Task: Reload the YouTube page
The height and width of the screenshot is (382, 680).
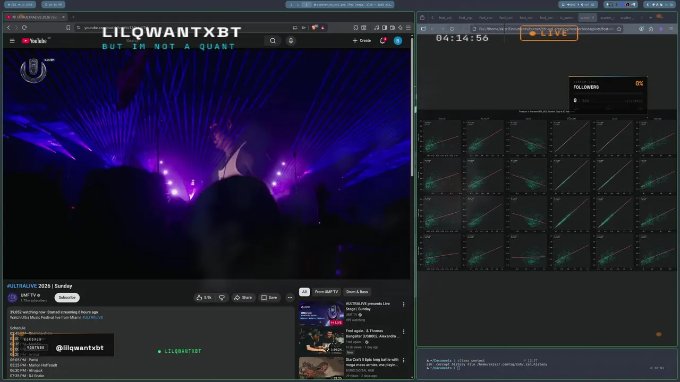Action: click(24, 28)
